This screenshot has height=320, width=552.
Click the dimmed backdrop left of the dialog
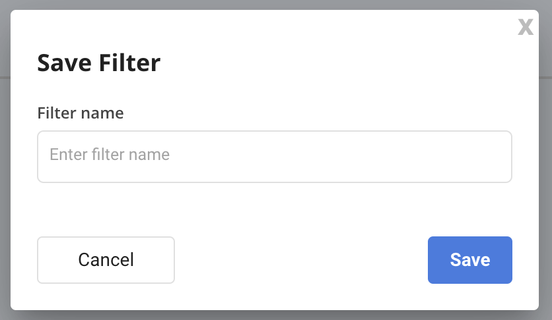coord(5,160)
